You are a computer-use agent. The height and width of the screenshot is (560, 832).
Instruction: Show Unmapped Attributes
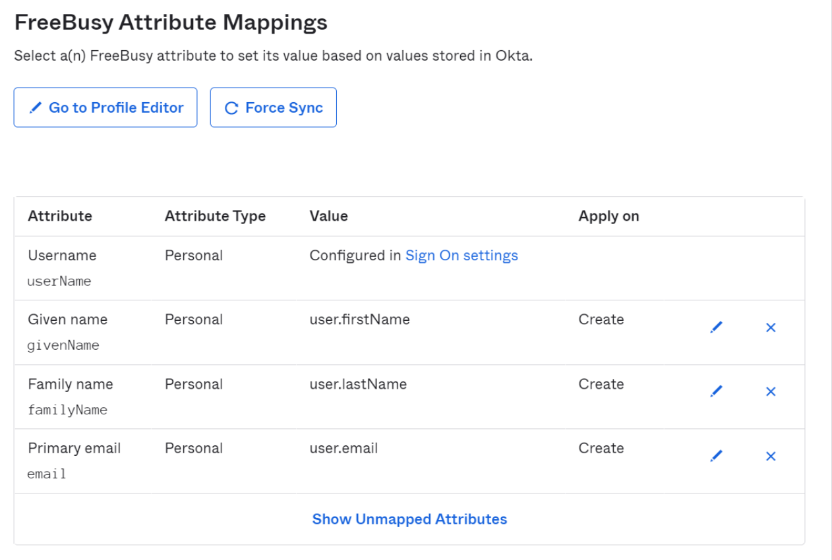[409, 519]
